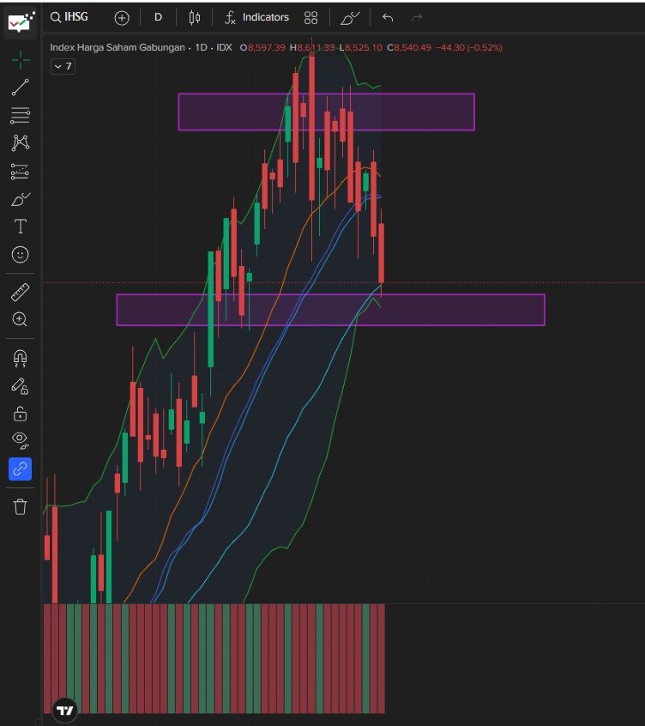Click the Index Harga Saham Gabungan title

(118, 47)
